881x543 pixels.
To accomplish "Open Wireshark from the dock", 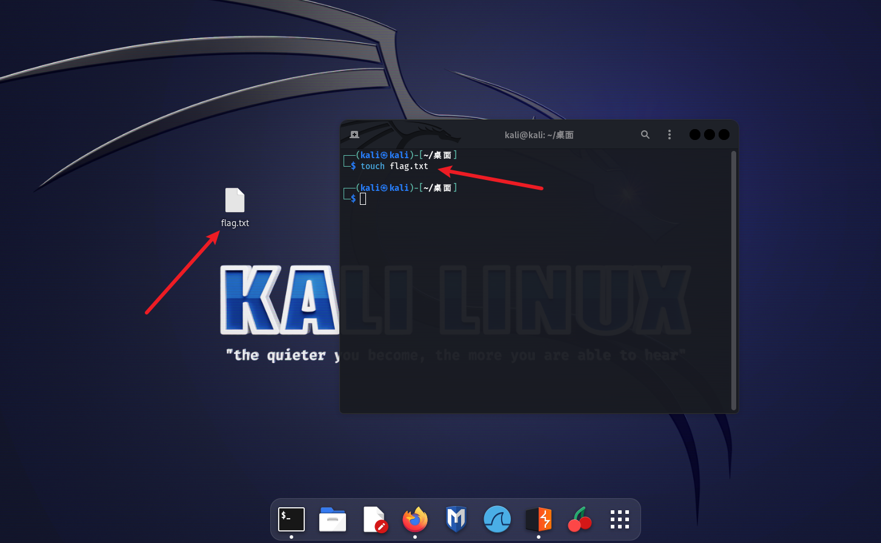I will point(497,519).
